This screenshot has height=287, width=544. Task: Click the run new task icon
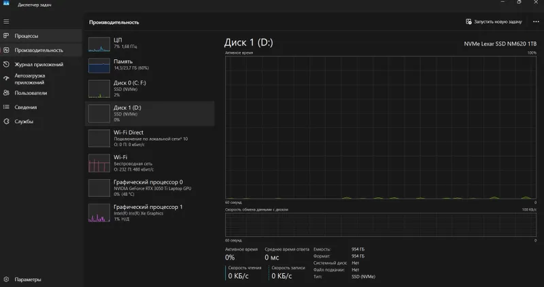[469, 22]
